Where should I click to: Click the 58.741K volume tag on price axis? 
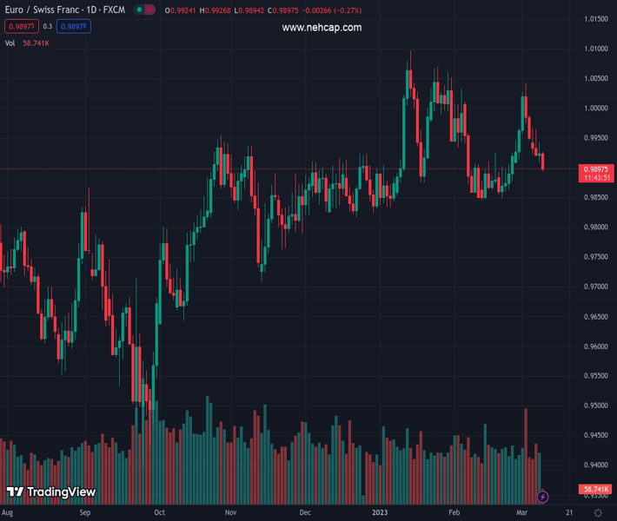click(597, 490)
